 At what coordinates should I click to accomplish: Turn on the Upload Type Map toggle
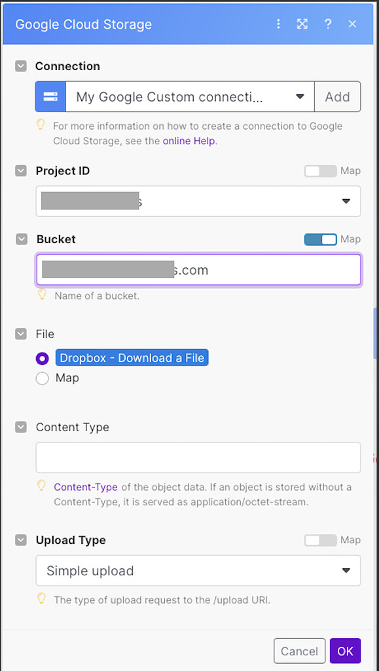pos(321,540)
